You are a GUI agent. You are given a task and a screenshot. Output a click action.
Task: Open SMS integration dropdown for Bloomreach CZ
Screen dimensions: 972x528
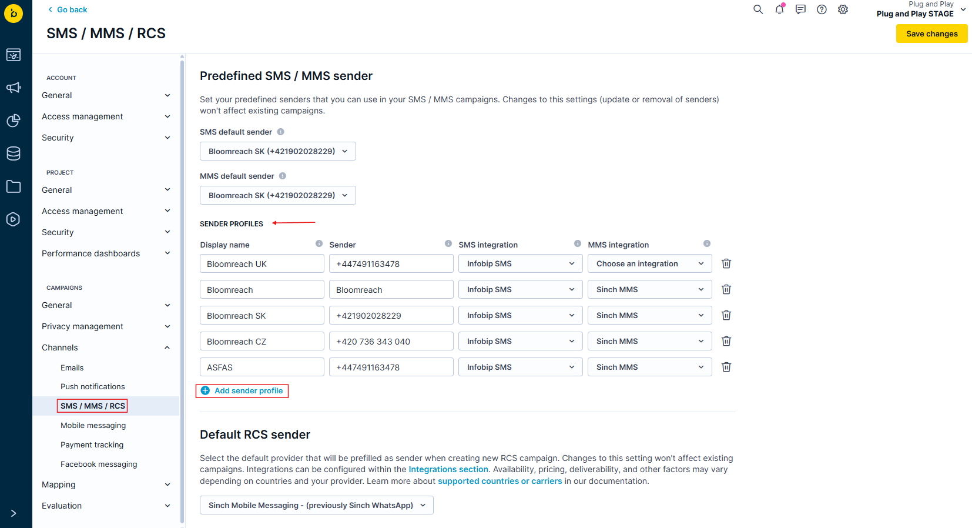pyautogui.click(x=521, y=341)
